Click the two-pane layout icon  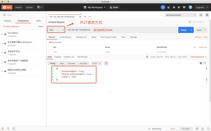(197, 129)
